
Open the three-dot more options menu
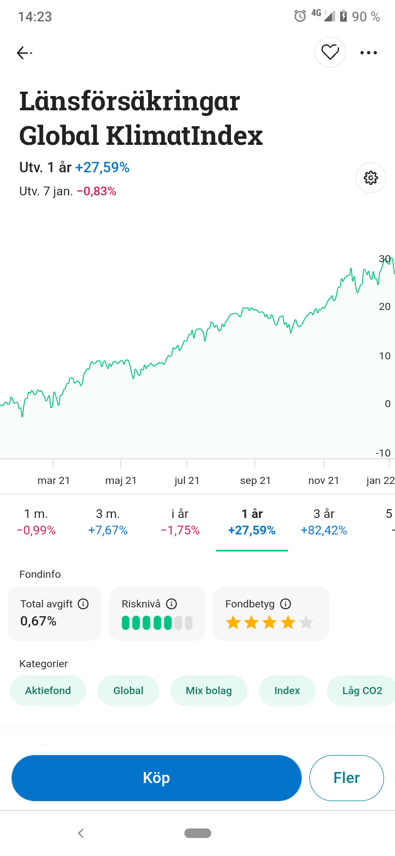pyautogui.click(x=369, y=53)
